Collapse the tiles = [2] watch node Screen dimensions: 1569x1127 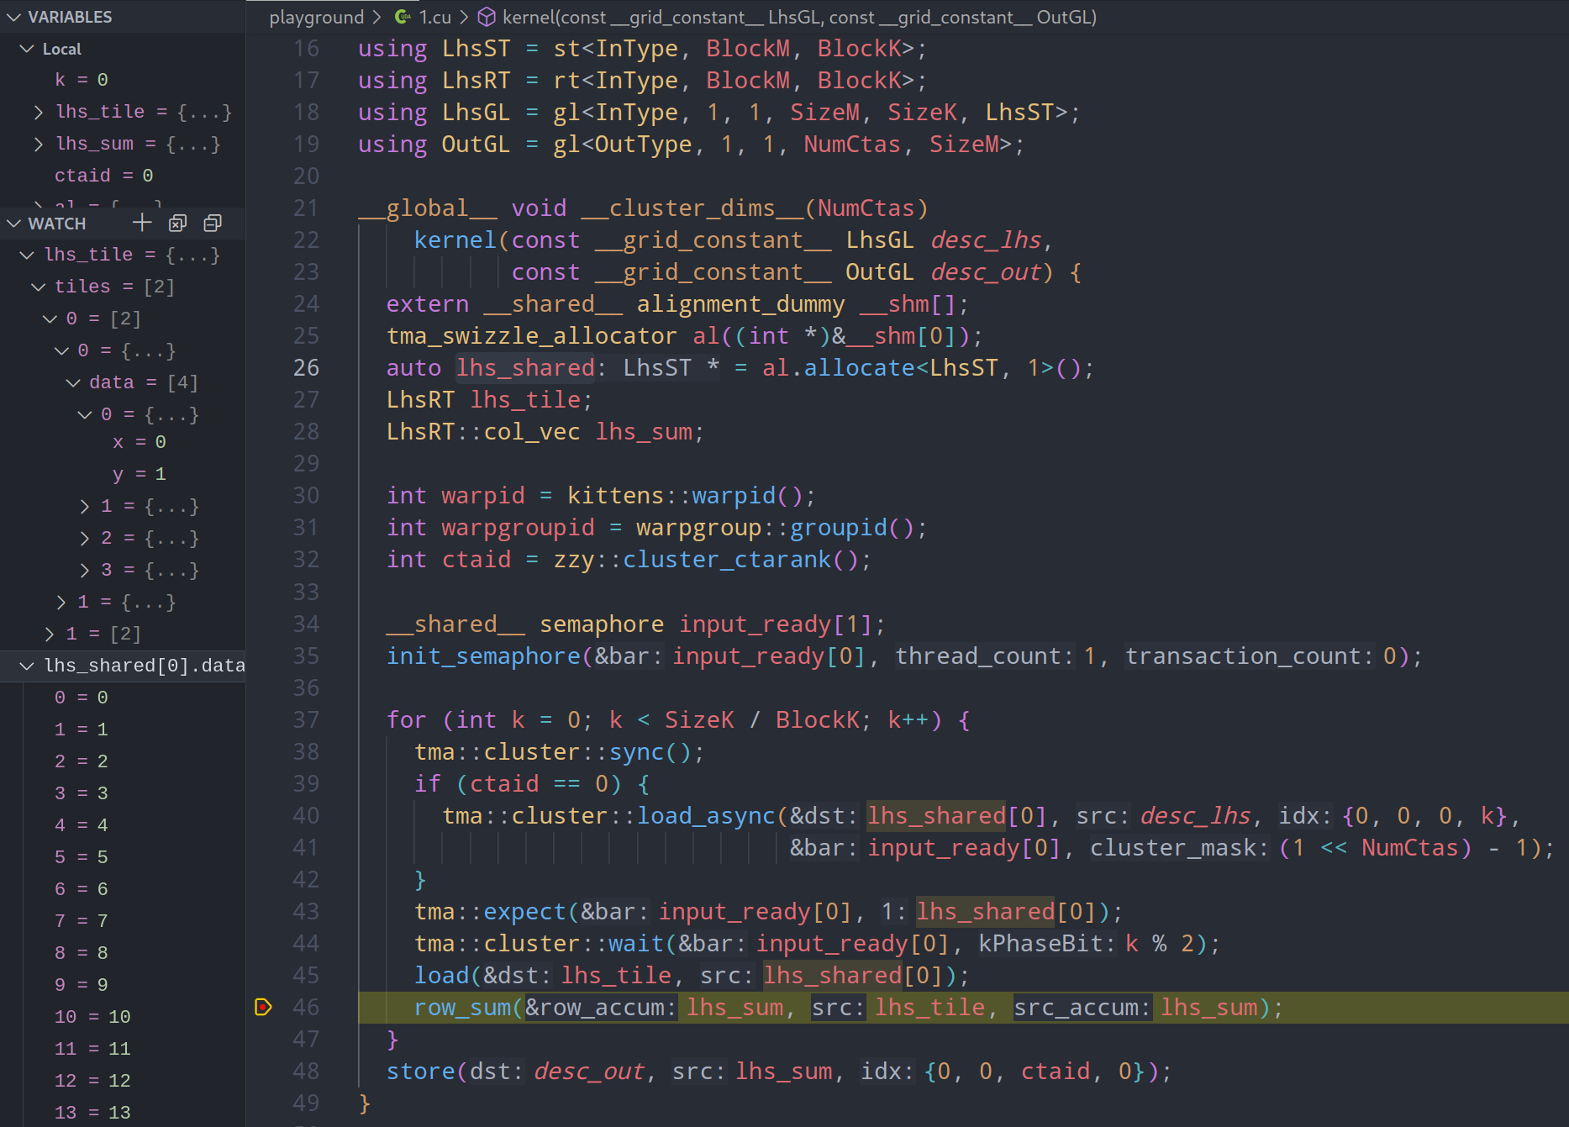click(x=38, y=286)
